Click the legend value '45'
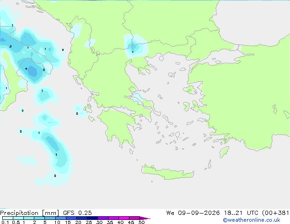Image resolution: width=290 pixels, height=224 pixels. pyautogui.click(x=131, y=222)
